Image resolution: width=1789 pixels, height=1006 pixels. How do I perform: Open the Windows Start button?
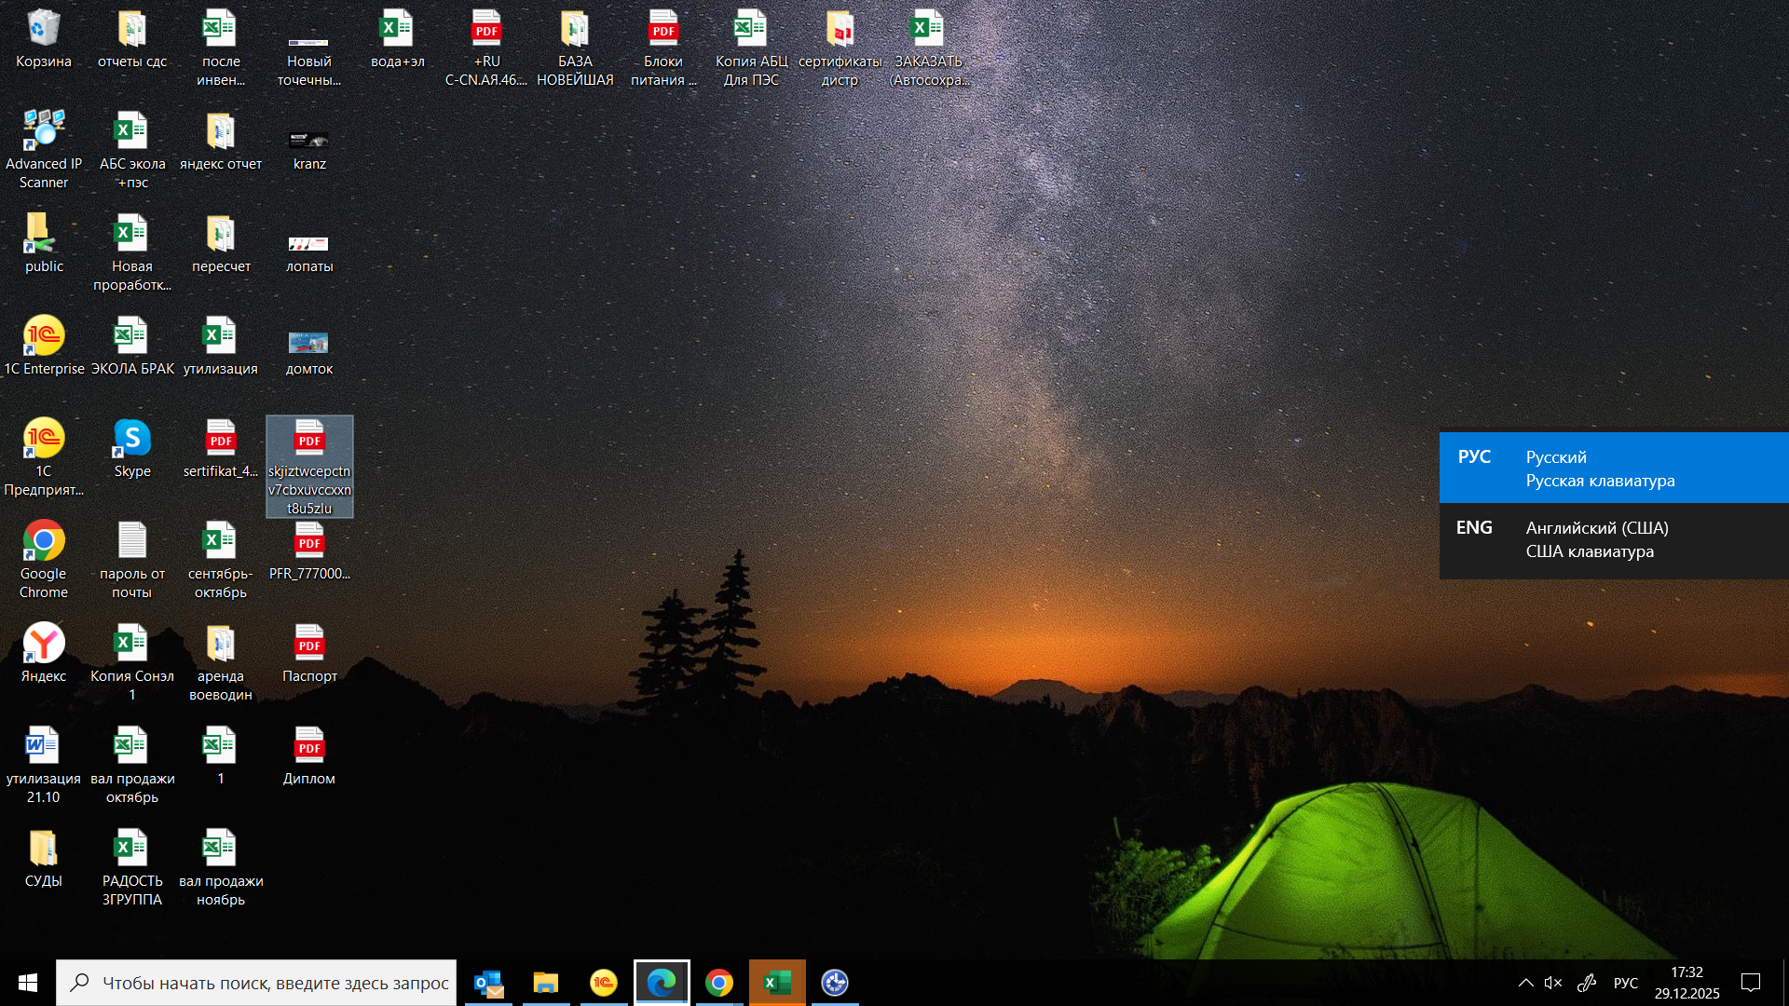(28, 983)
